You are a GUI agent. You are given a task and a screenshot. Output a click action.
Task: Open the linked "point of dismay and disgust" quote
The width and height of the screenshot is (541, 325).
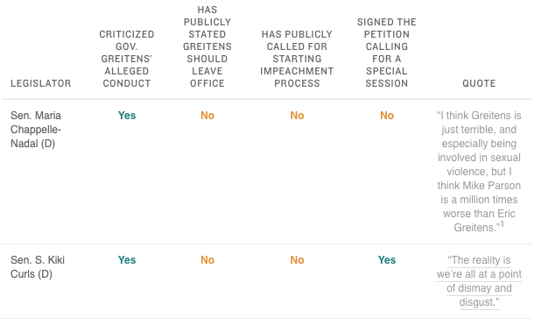pos(479,281)
